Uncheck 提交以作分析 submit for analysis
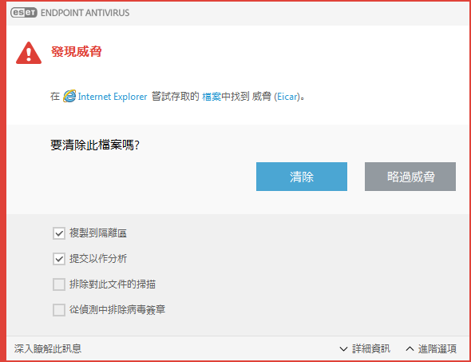 tap(59, 259)
